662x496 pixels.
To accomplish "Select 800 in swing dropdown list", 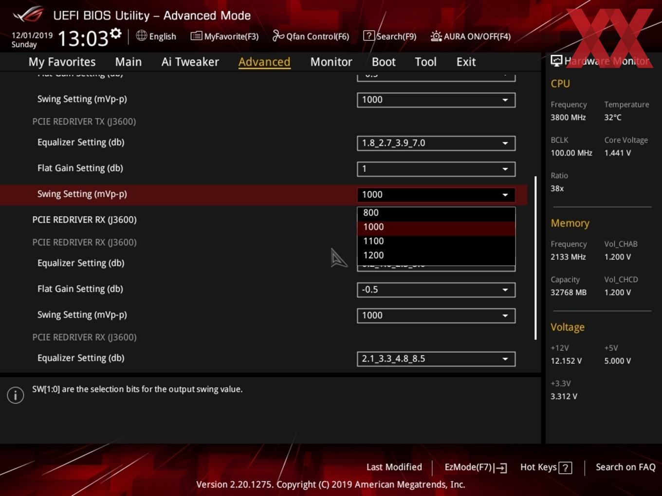I will point(436,213).
